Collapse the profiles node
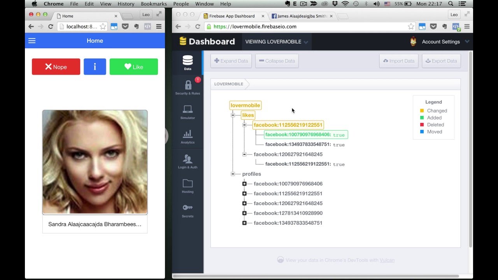498x280 pixels. pos(233,174)
